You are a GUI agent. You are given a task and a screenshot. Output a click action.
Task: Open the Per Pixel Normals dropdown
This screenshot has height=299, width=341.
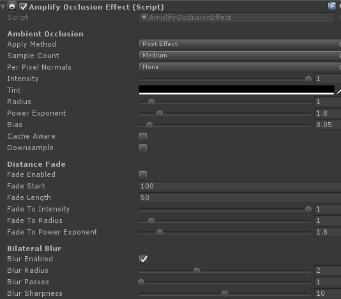coord(240,67)
